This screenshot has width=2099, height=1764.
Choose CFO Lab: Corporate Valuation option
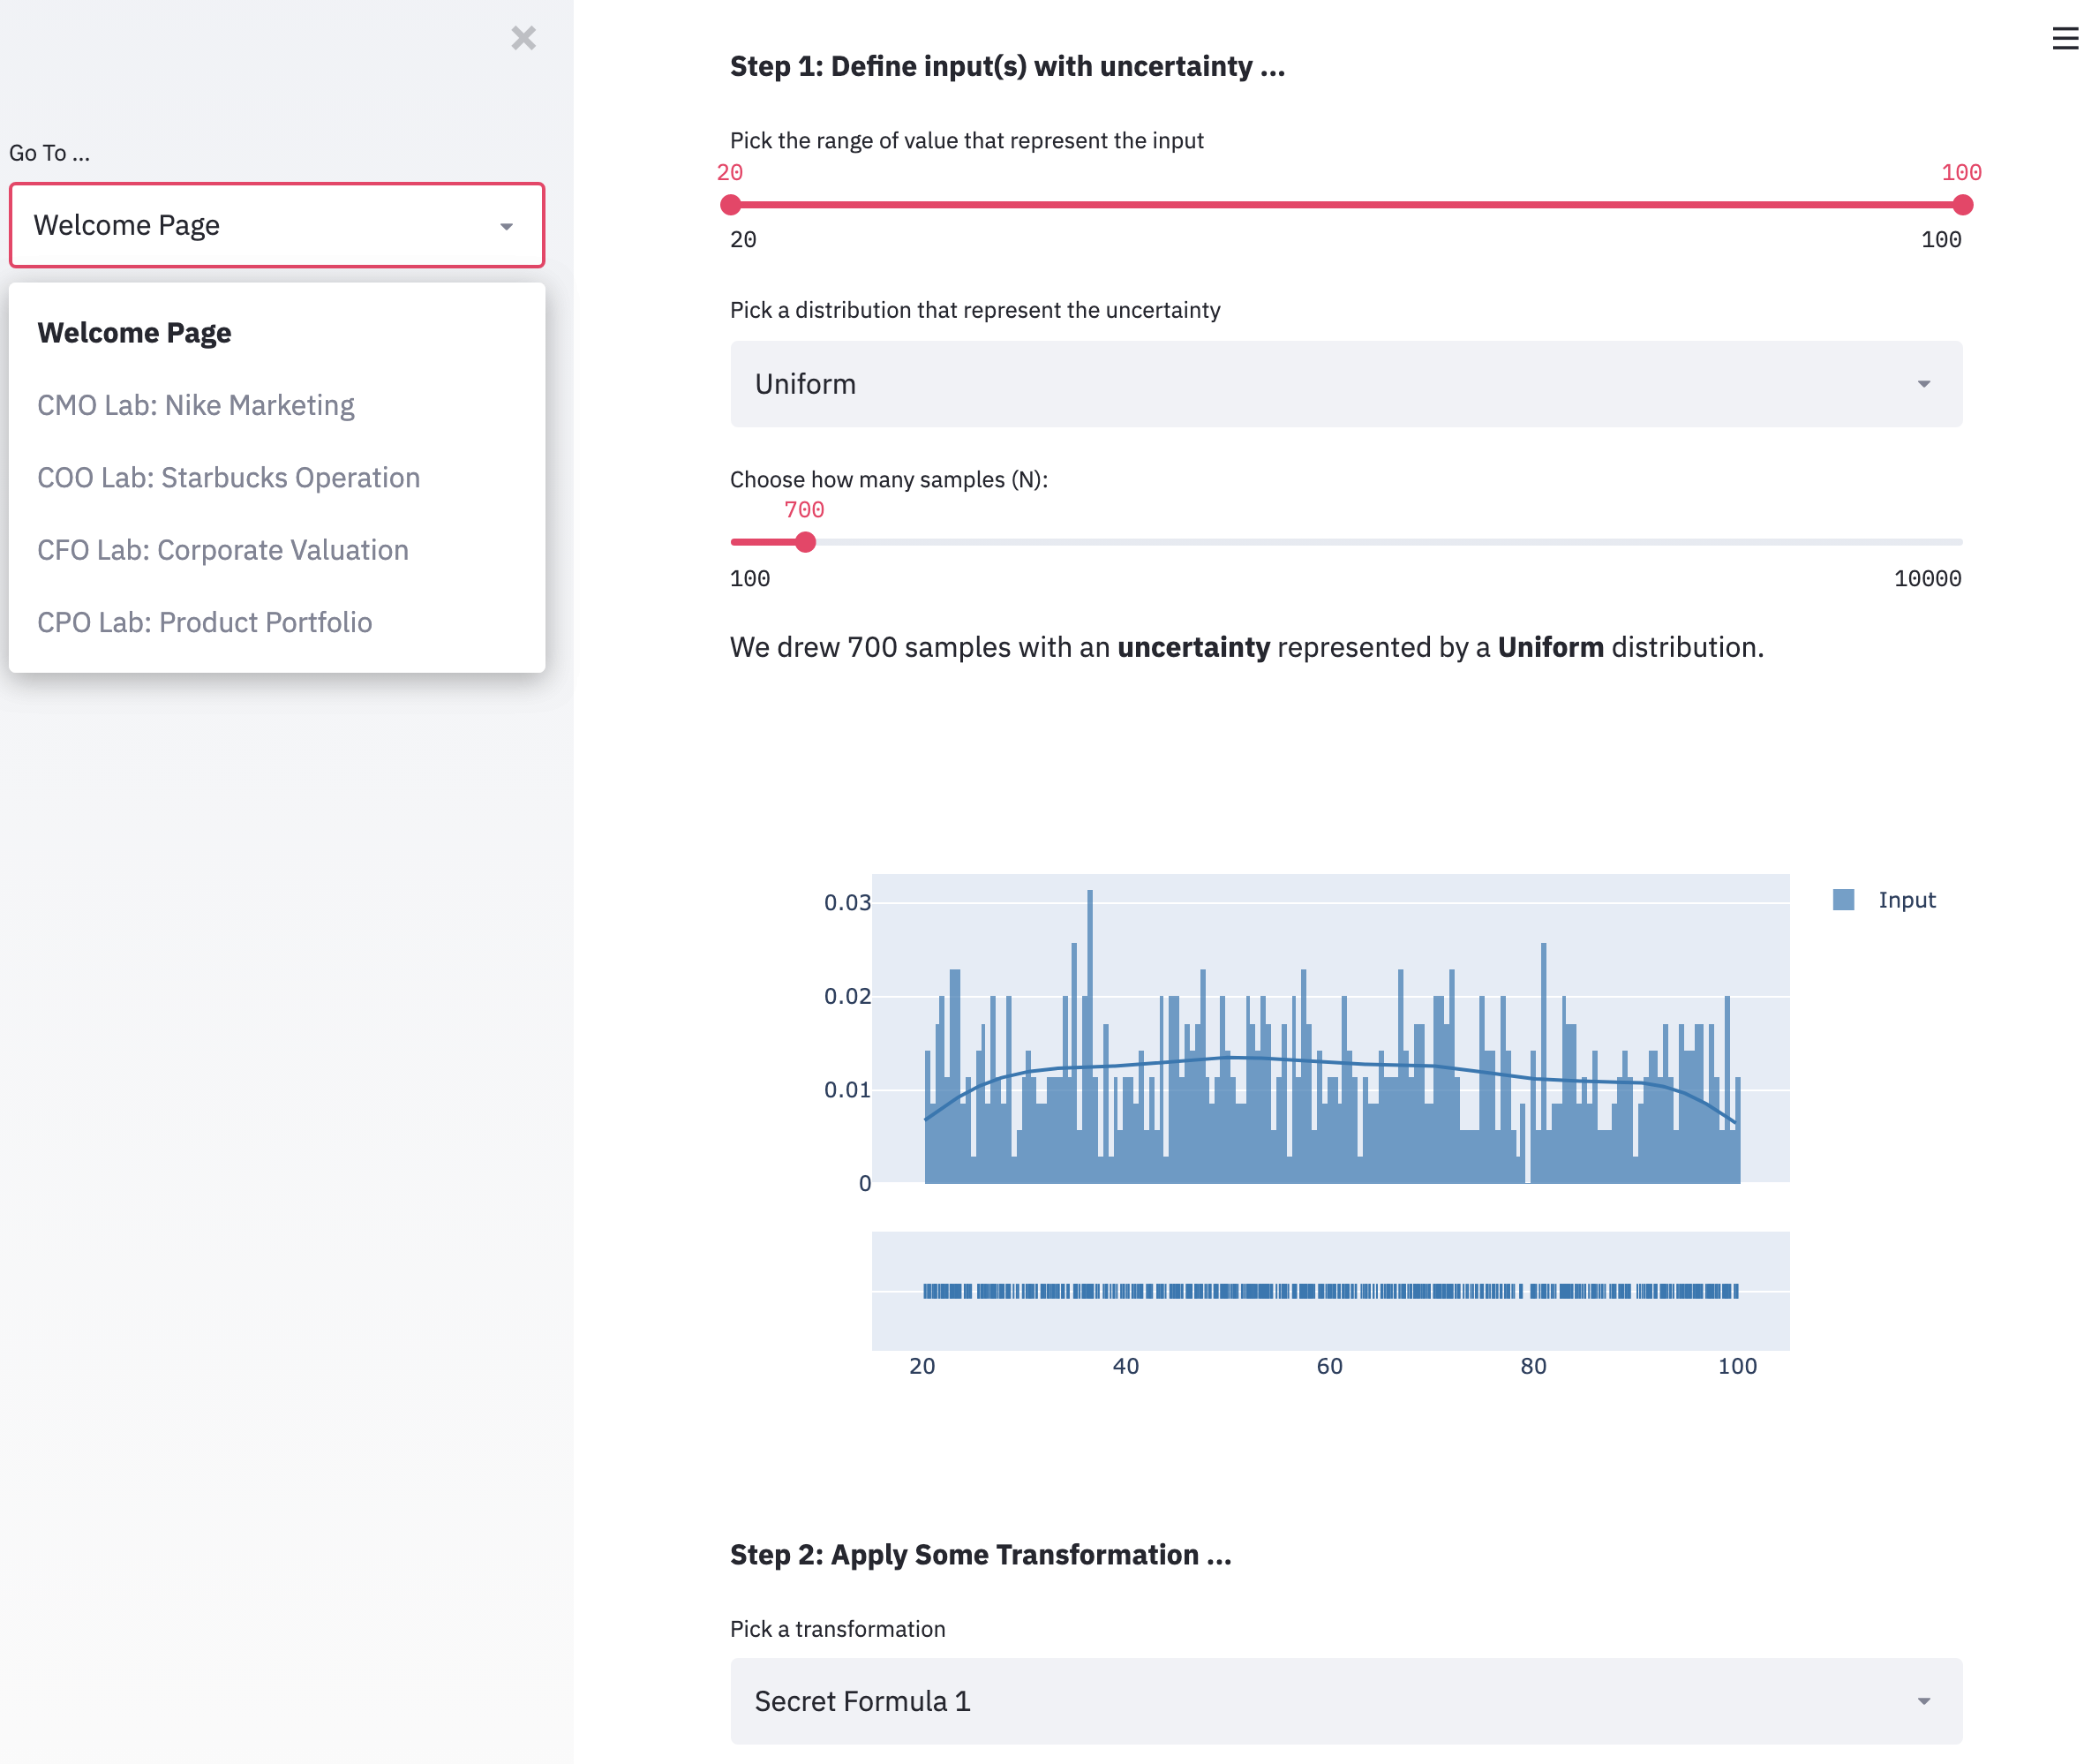[x=277, y=550]
